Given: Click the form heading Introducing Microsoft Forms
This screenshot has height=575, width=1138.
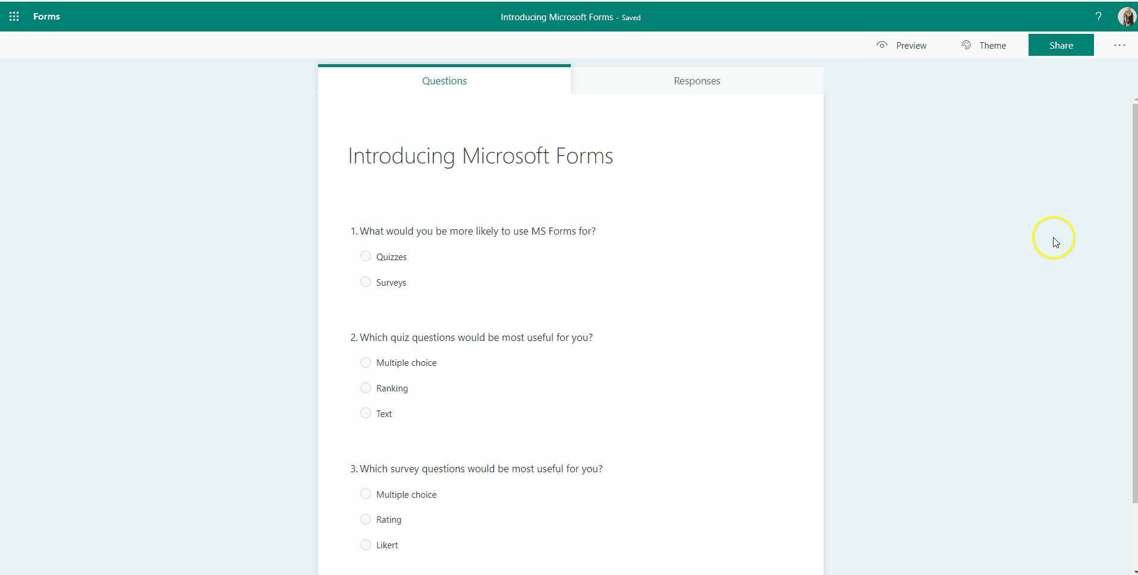Looking at the screenshot, I should [x=480, y=156].
